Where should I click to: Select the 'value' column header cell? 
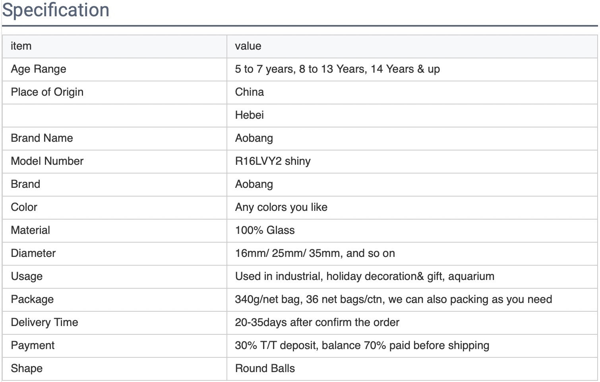pyautogui.click(x=412, y=46)
